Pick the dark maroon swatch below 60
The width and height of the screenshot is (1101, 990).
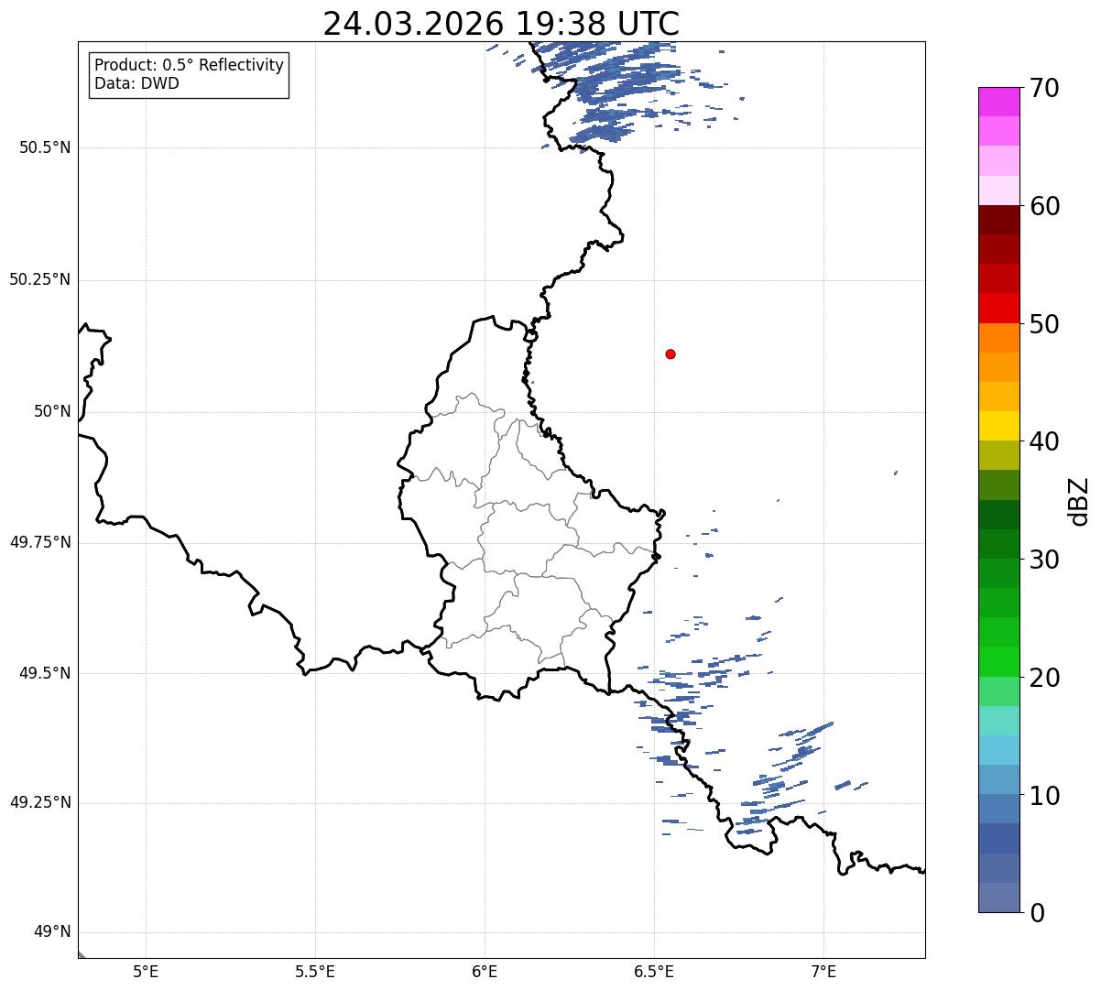999,220
